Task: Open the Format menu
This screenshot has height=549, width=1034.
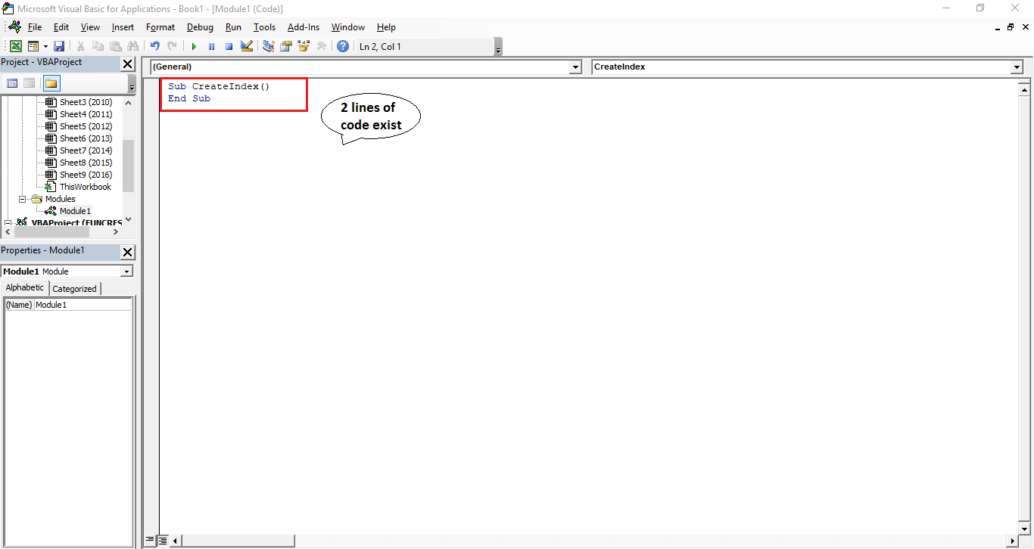Action: pos(160,27)
